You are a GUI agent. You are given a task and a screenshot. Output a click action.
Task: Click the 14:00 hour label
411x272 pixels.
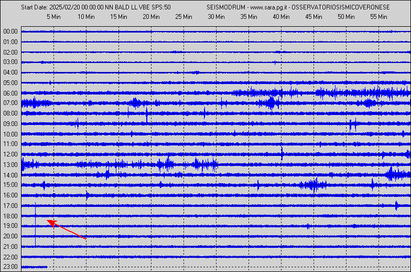pyautogui.click(x=10, y=175)
